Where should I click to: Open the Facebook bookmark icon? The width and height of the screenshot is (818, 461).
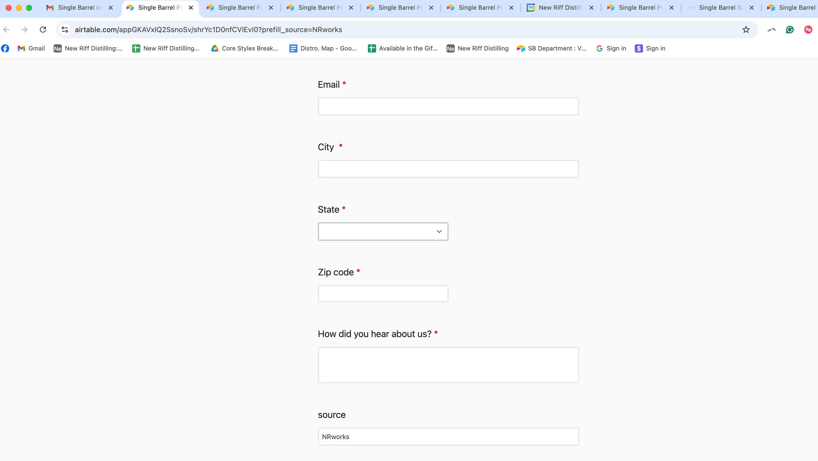point(5,48)
